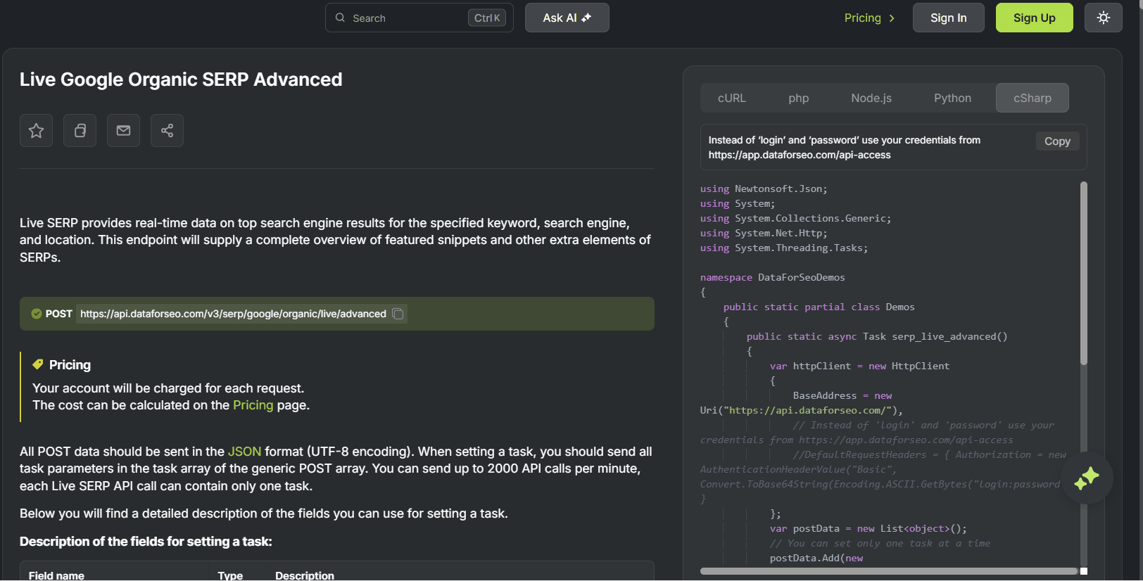This screenshot has height=581, width=1143.
Task: Click the share icon button
Action: click(167, 131)
